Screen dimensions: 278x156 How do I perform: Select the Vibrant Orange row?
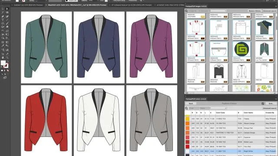coord(231,123)
